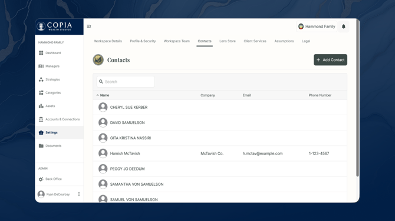Select contact name GITA KRISTINA NASSIRI
The width and height of the screenshot is (395, 221).
[130, 138]
